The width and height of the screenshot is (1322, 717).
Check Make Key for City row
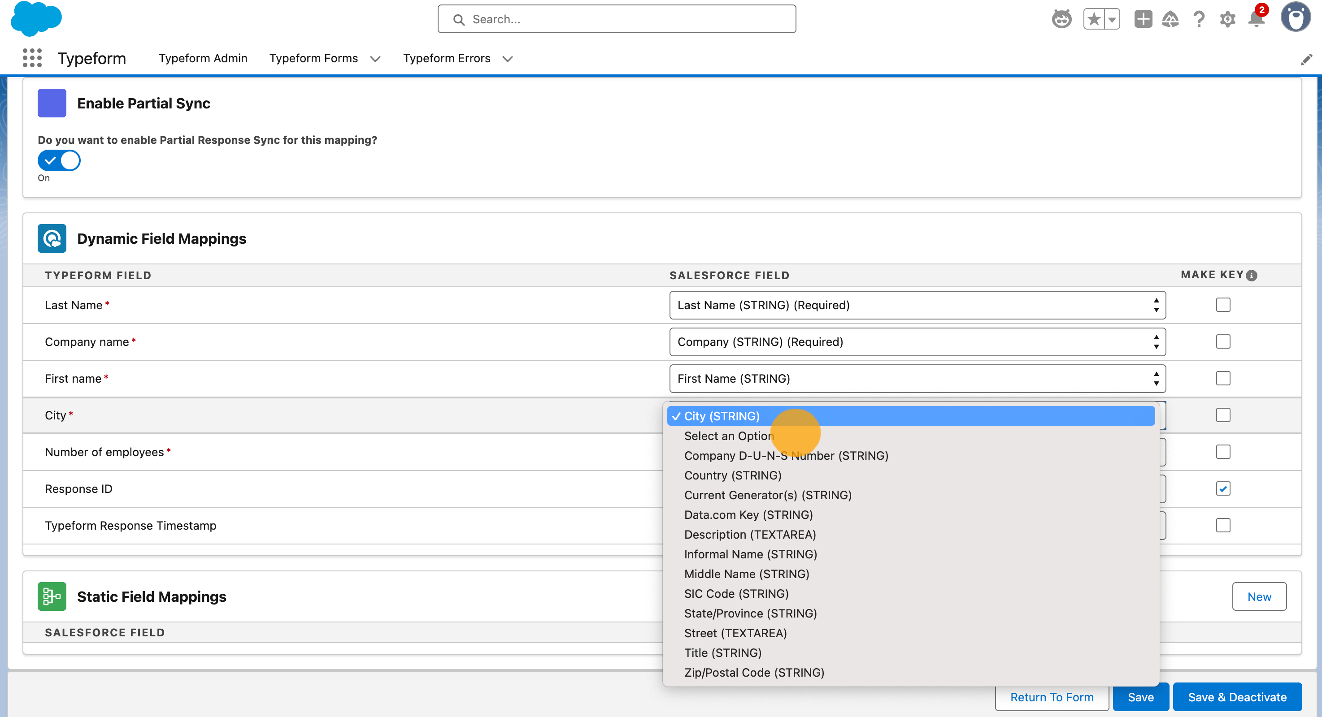1223,415
